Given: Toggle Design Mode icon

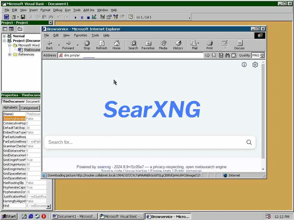Looking at the screenshot, I should click(x=94, y=17).
